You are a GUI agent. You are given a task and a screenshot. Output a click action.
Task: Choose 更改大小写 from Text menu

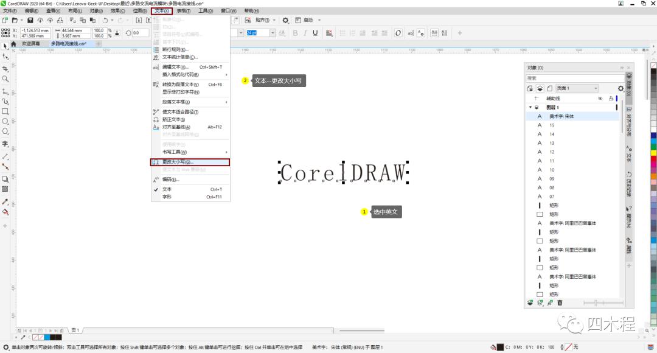click(190, 163)
